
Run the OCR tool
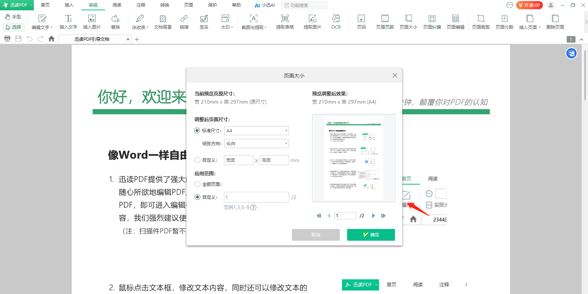pyautogui.click(x=336, y=22)
